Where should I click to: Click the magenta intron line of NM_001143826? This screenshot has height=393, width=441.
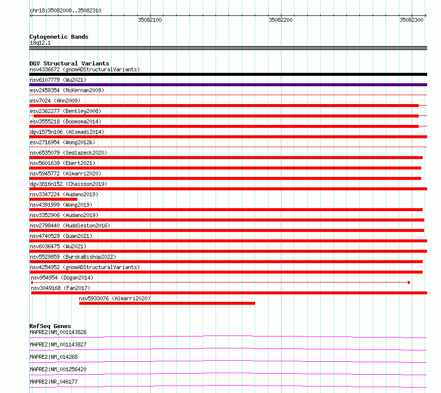pyautogui.click(x=228, y=336)
